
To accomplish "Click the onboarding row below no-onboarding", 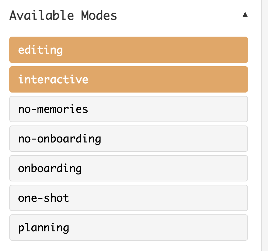I will (x=129, y=168).
